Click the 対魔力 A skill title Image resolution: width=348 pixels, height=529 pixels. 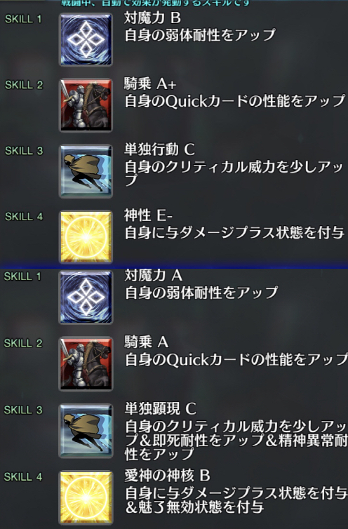154,275
